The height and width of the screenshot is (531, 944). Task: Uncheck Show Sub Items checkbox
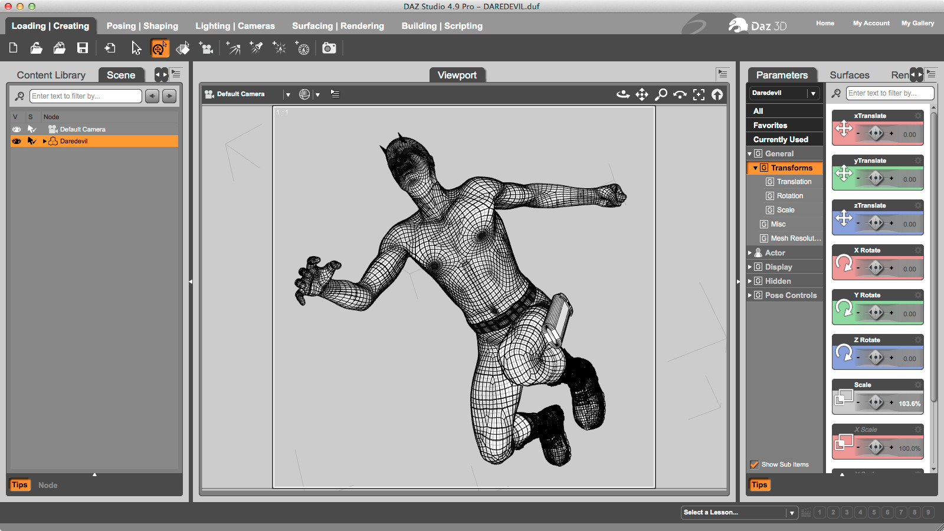click(x=754, y=464)
